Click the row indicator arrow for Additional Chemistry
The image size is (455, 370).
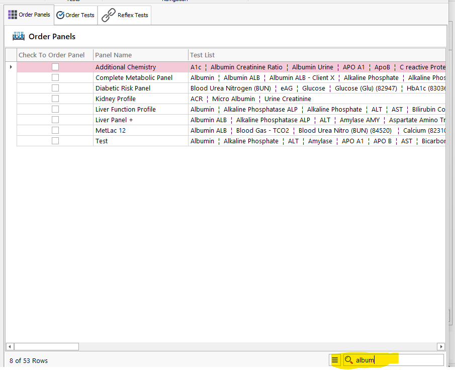11,67
